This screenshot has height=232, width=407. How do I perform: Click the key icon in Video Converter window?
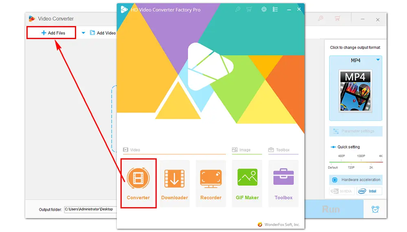click(x=321, y=18)
